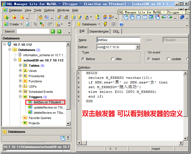Switch to the DDL tab
Viewport: 191px width, 154px height.
(x=116, y=31)
